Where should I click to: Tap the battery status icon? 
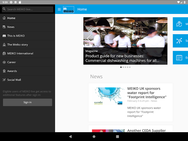tap(185, 2)
